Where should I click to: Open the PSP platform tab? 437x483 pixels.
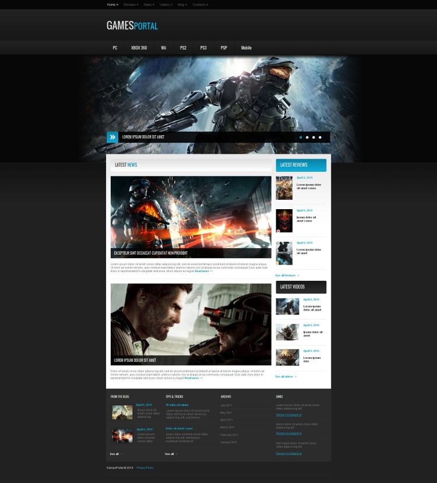[x=224, y=48]
